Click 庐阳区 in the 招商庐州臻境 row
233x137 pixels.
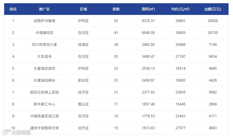tap(83, 21)
